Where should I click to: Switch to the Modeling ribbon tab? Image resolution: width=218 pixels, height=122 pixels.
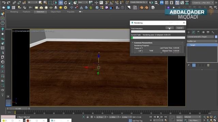[x=14, y=12]
